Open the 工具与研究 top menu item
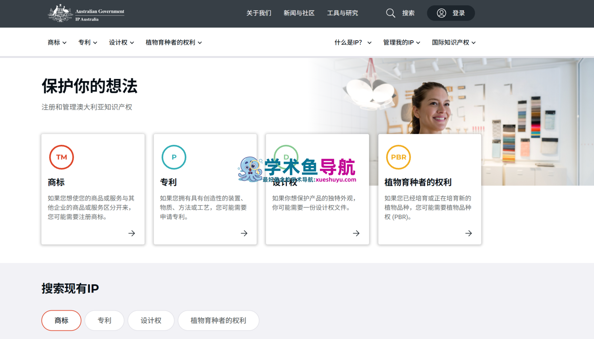The width and height of the screenshot is (594, 339). [343, 13]
